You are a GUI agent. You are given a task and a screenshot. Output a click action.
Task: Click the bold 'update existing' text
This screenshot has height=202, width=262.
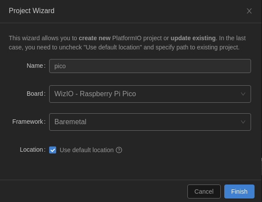pyautogui.click(x=193, y=38)
